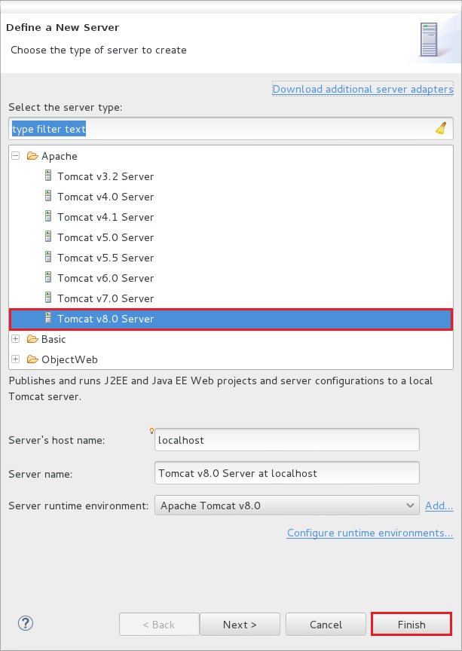This screenshot has width=462, height=651.
Task: Select the ObjectWeb folder label
Action: (69, 359)
